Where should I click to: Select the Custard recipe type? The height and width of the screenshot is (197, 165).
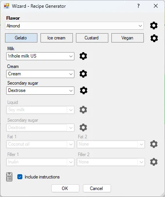(92, 38)
